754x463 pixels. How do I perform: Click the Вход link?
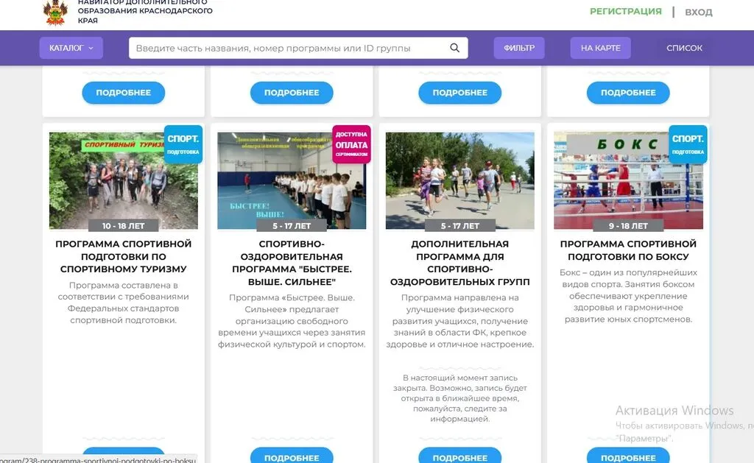(x=699, y=12)
